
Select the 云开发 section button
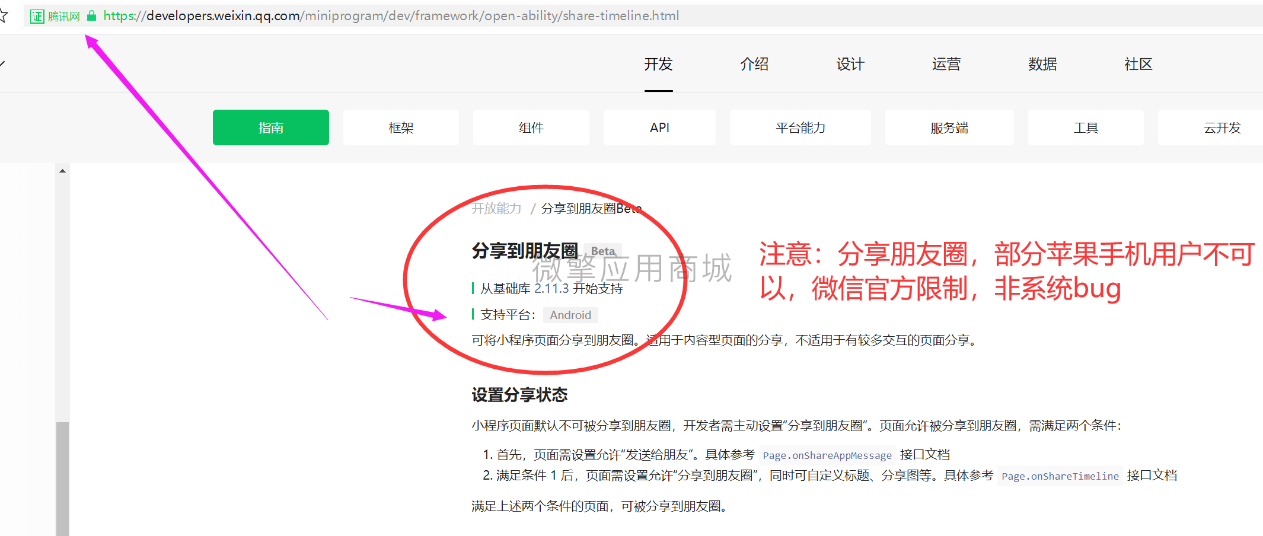(x=1211, y=127)
